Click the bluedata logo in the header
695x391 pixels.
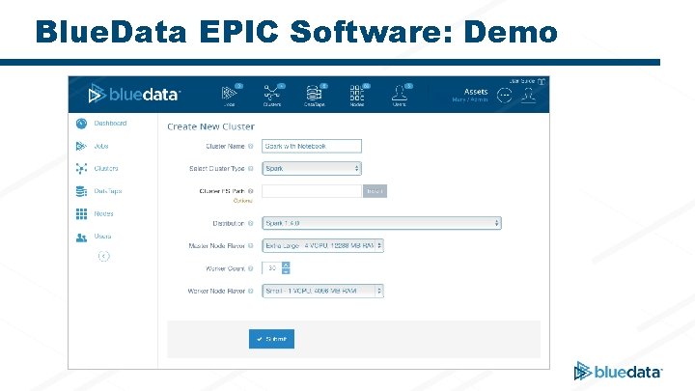click(134, 95)
